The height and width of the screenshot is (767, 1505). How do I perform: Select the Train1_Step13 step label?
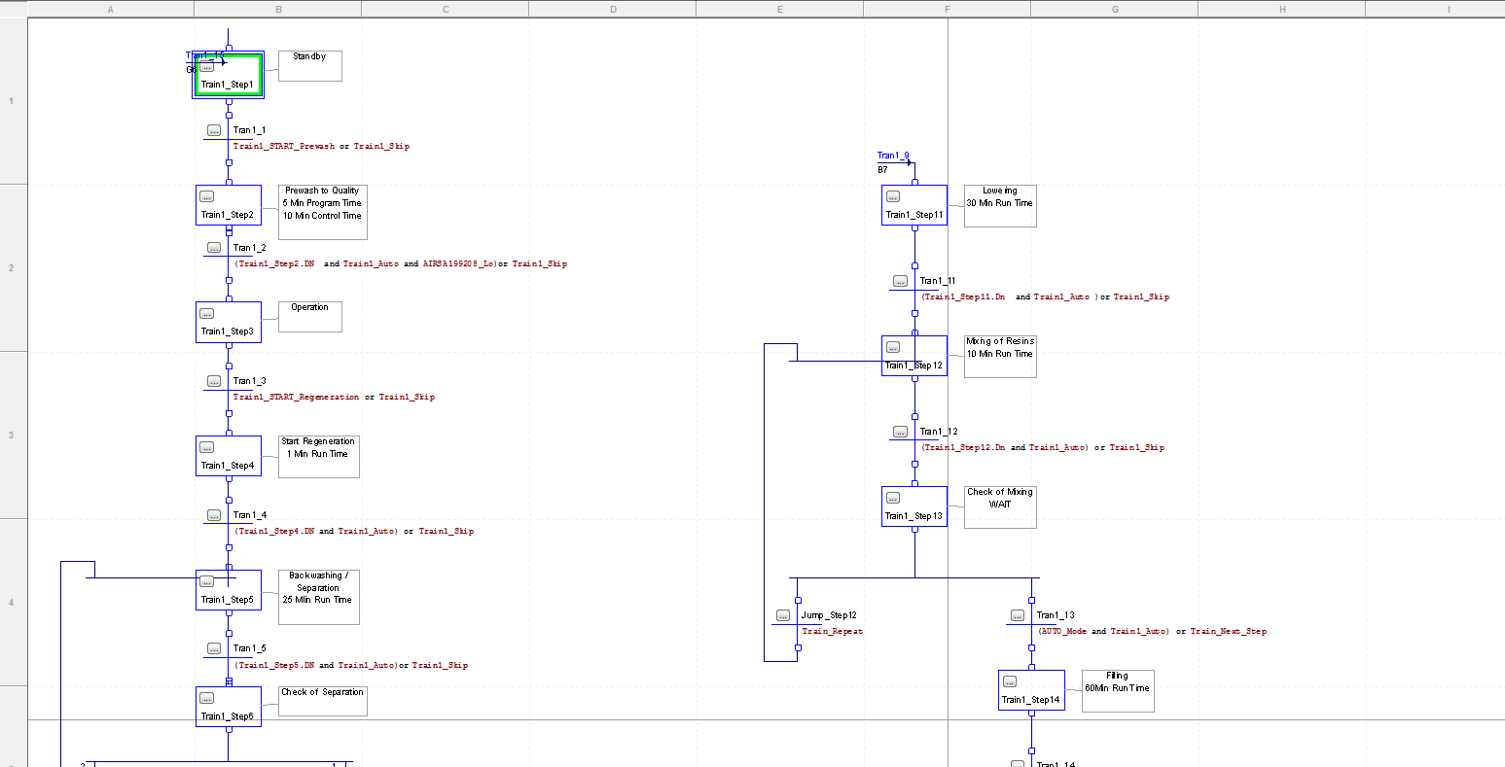914,516
